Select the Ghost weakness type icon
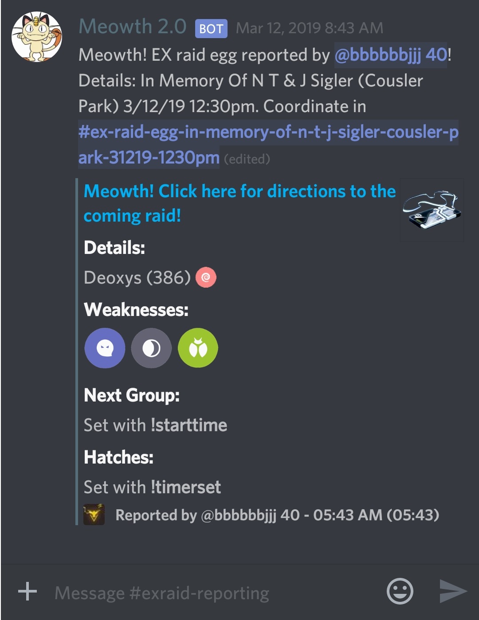 (x=105, y=348)
